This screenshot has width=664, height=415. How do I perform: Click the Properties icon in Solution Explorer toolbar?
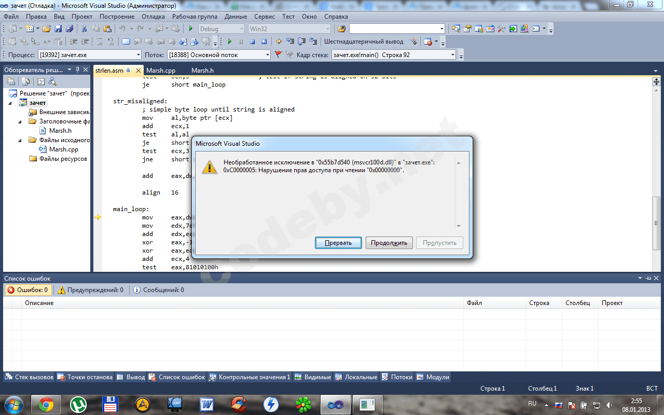tap(11, 81)
